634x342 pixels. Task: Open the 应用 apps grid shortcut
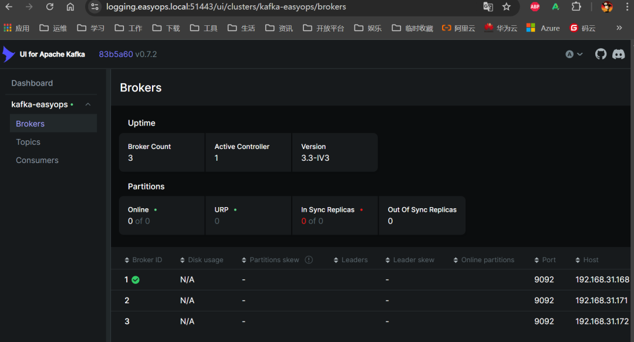[16, 28]
